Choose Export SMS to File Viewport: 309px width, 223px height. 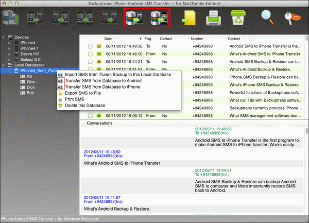coord(83,93)
